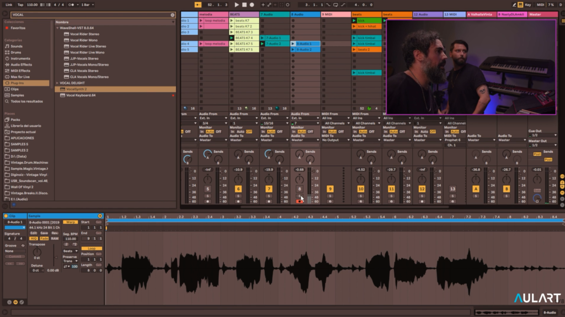Open track 8 input channel 7 dropdown
Screen dimensions: 565x317
(x=305, y=123)
